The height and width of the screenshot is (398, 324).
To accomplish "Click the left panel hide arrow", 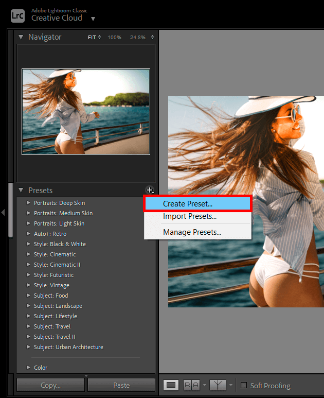I will click(x=3, y=212).
